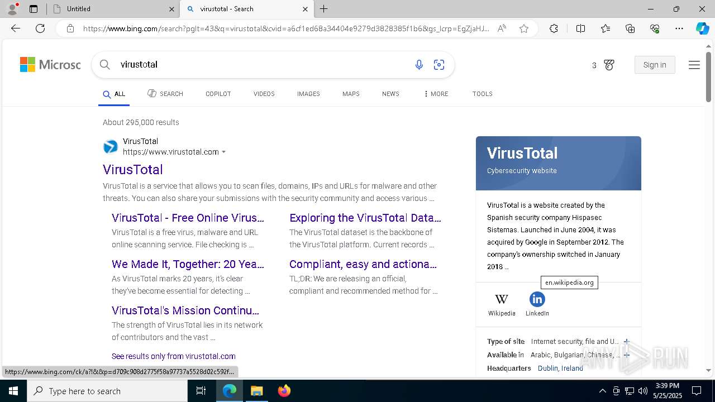The width and height of the screenshot is (715, 402).
Task: Open the main VirusTotal result heading
Action: click(133, 169)
